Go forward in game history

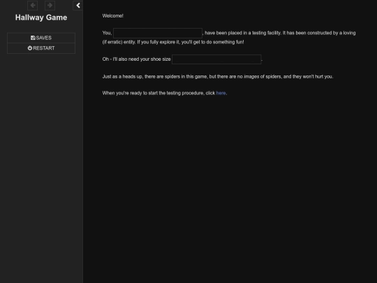pos(50,6)
